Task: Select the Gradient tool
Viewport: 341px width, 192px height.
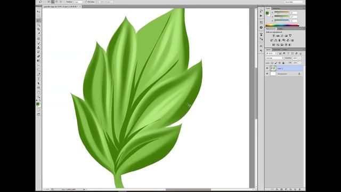Action: (38, 61)
